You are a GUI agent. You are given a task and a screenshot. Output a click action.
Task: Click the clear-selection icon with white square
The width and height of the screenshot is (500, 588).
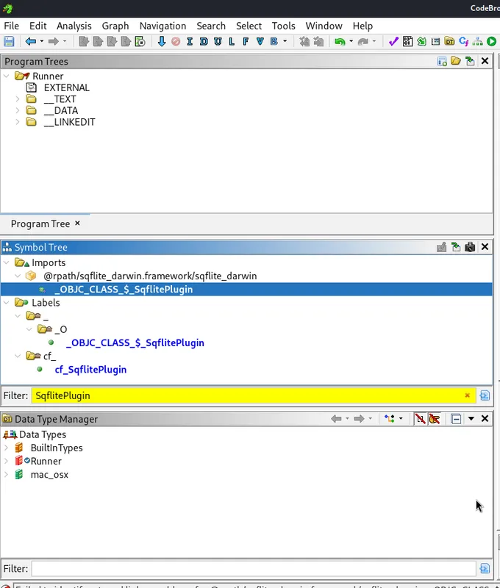[140, 41]
